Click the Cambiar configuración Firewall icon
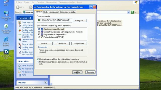This screenshot has height=90, width=161. [20, 30]
